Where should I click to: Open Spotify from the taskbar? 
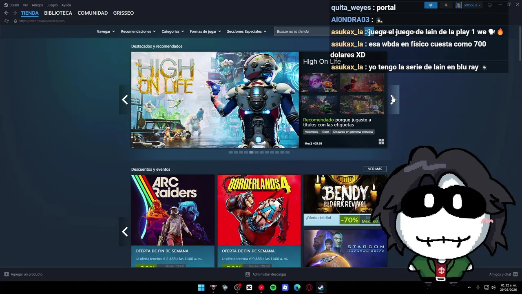[273, 287]
